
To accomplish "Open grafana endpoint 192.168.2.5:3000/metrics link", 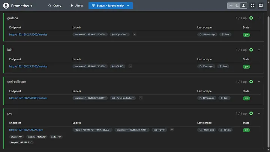I will (x=28, y=35).
